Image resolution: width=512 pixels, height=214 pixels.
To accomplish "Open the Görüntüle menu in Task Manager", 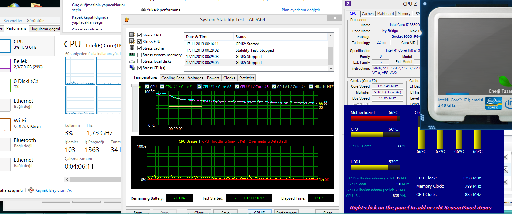I will (x=36, y=20).
